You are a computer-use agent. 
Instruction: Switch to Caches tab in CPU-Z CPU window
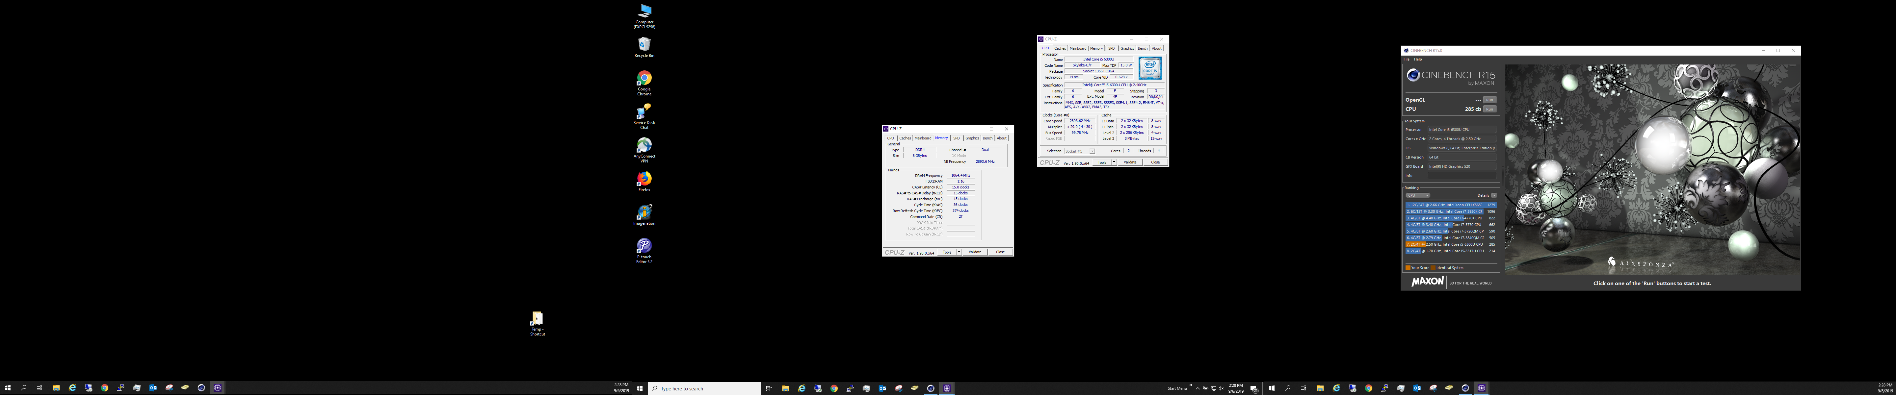pos(1060,49)
